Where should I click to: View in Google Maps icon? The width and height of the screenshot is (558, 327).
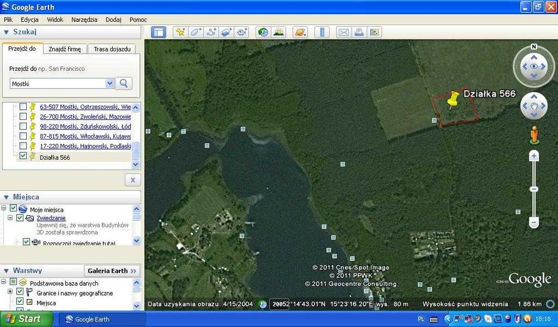pyautogui.click(x=374, y=32)
